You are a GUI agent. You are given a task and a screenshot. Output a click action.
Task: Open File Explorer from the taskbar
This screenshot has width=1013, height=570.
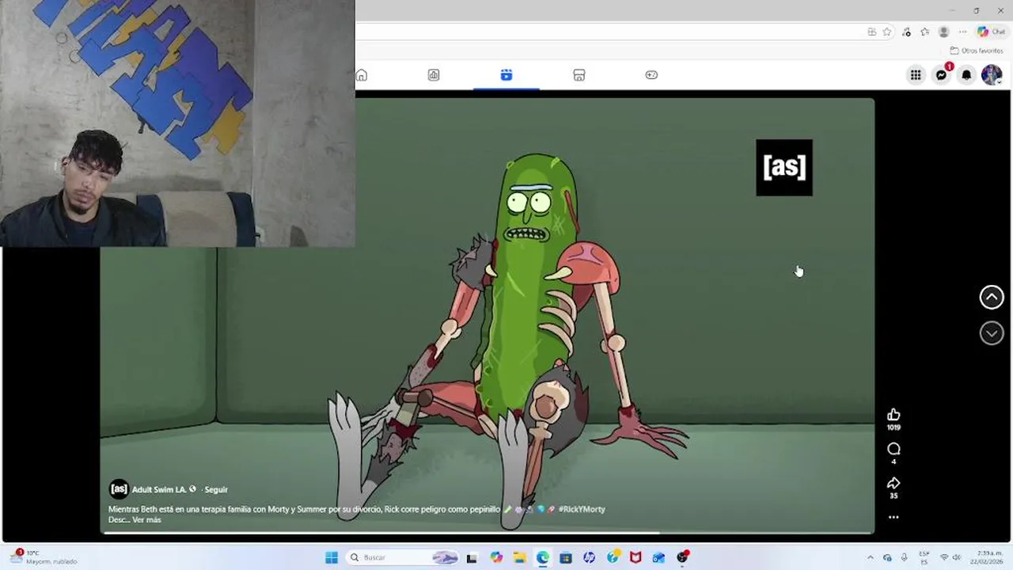(519, 557)
